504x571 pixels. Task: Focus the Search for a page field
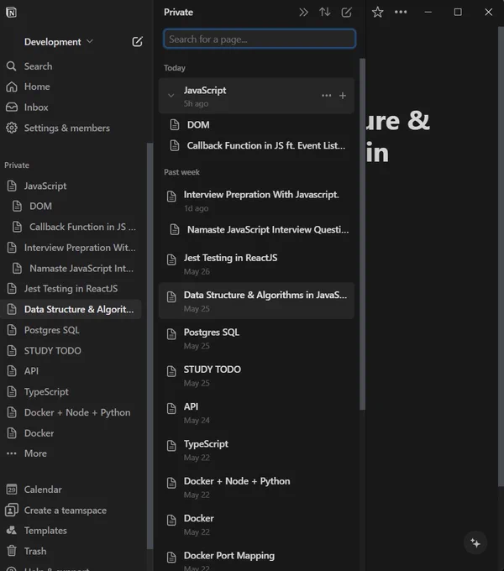[260, 39]
